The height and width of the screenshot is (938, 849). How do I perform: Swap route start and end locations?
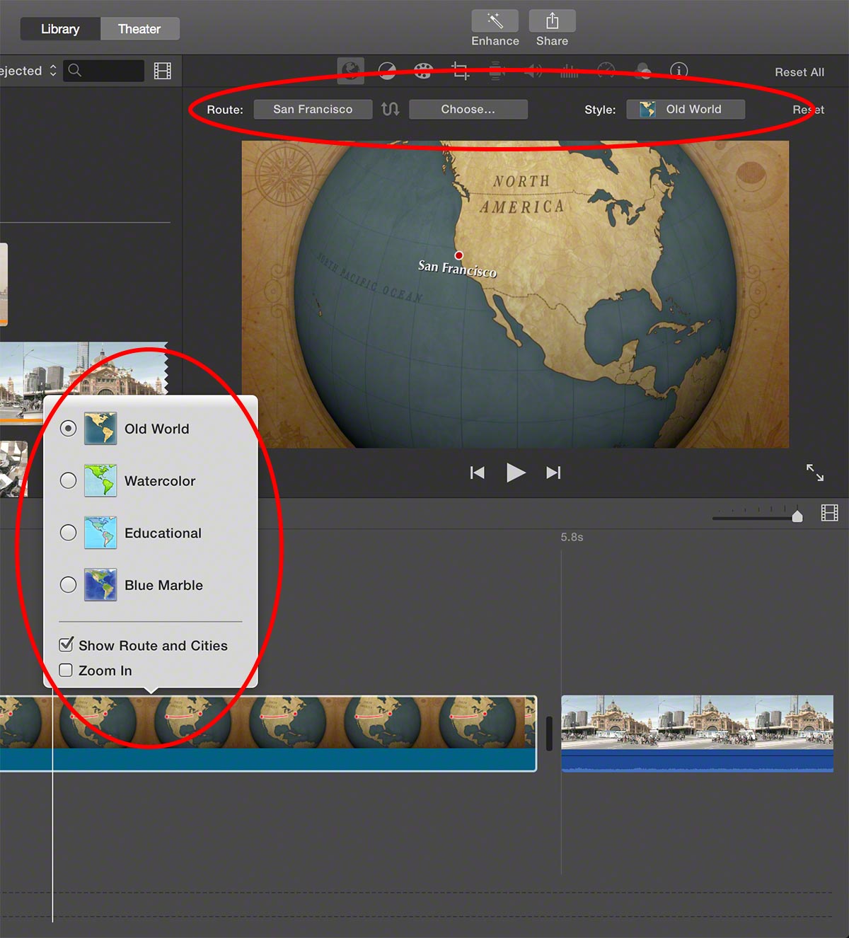[391, 109]
